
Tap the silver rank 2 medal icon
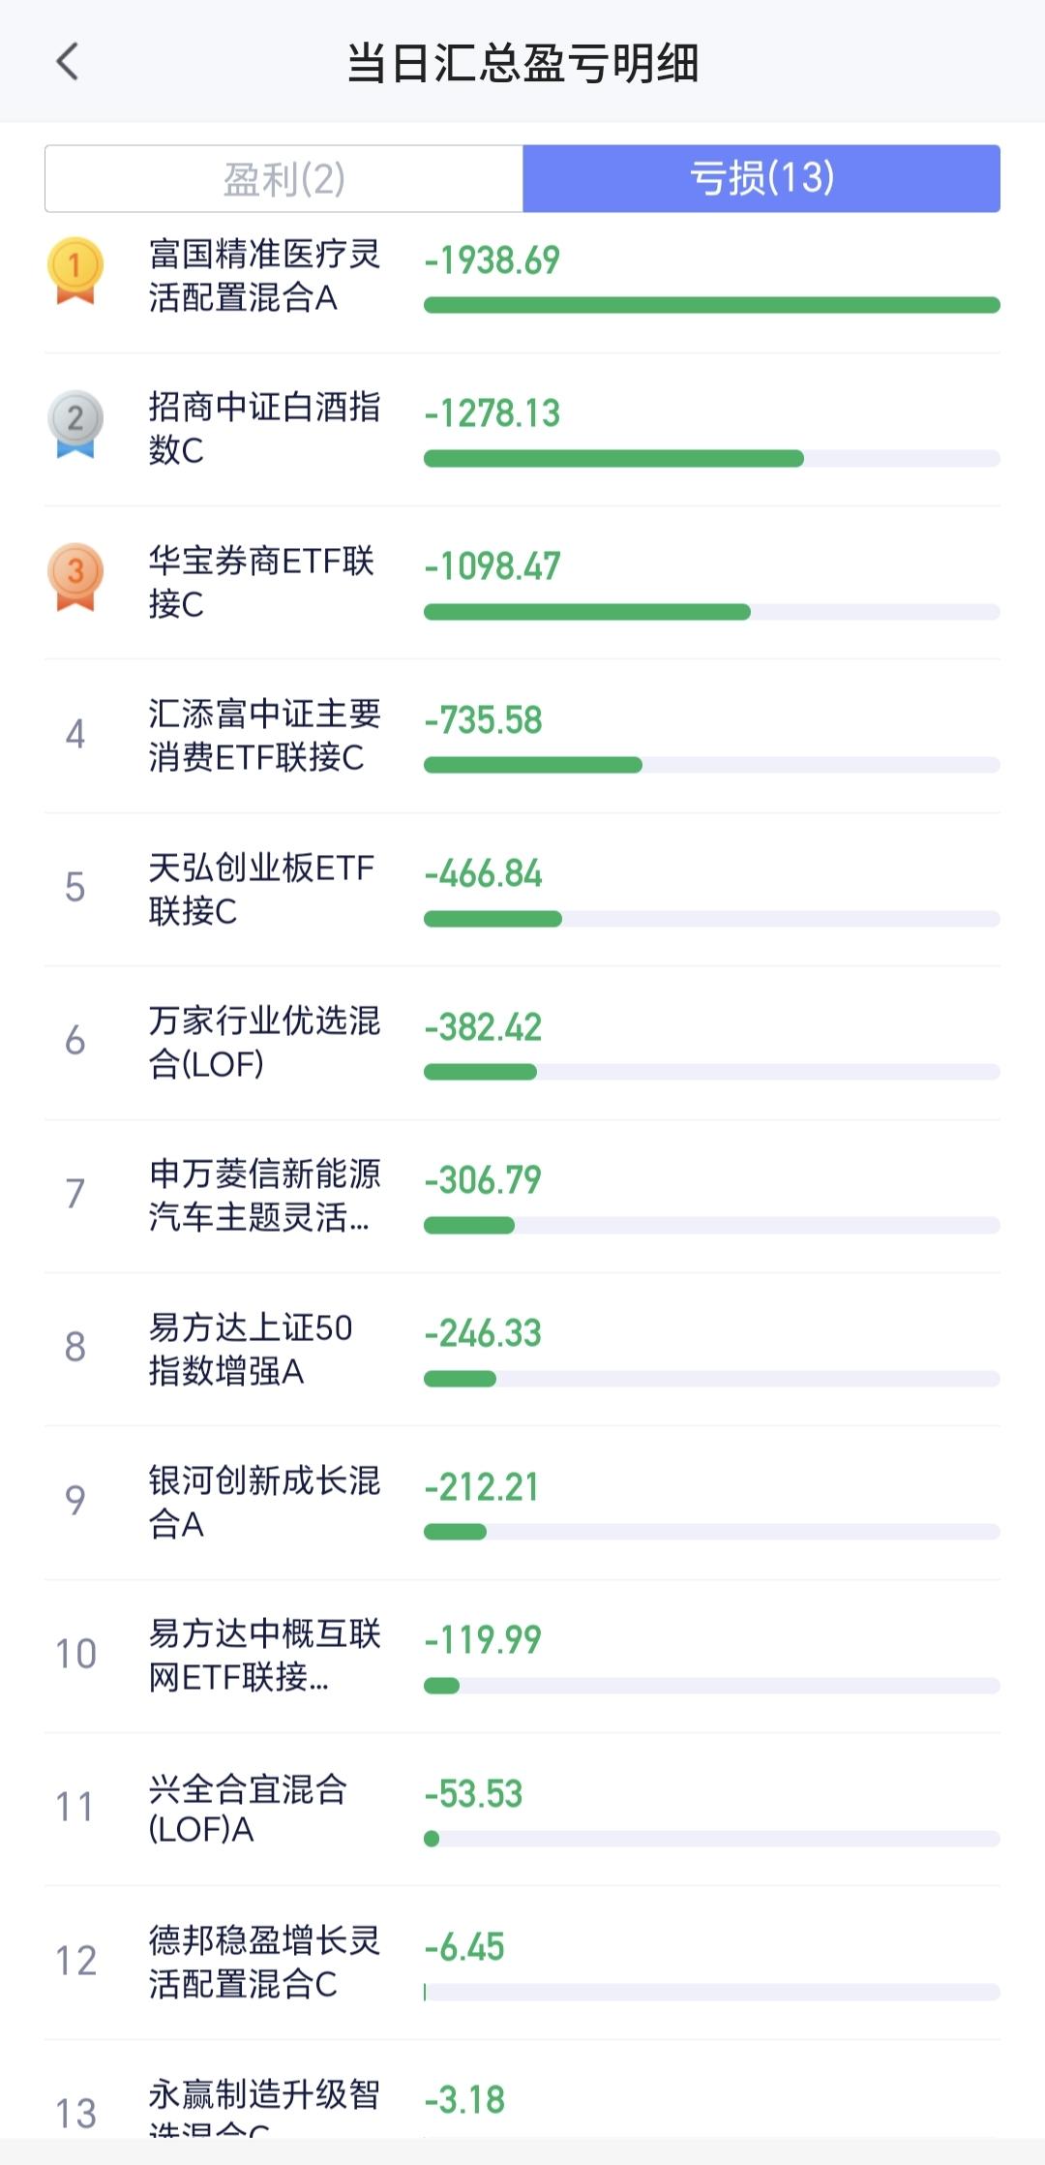click(x=75, y=423)
